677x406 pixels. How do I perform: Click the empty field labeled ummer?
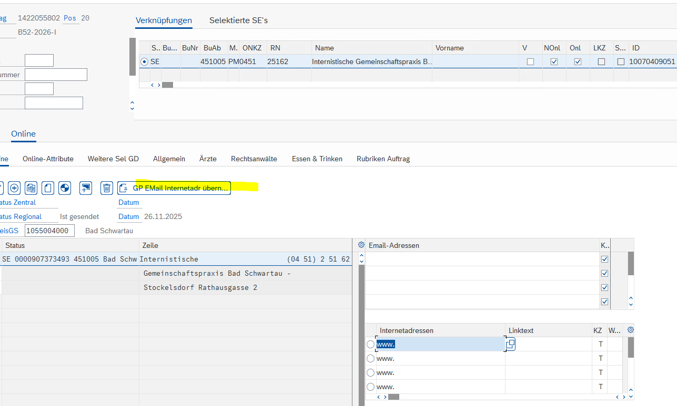(56, 75)
